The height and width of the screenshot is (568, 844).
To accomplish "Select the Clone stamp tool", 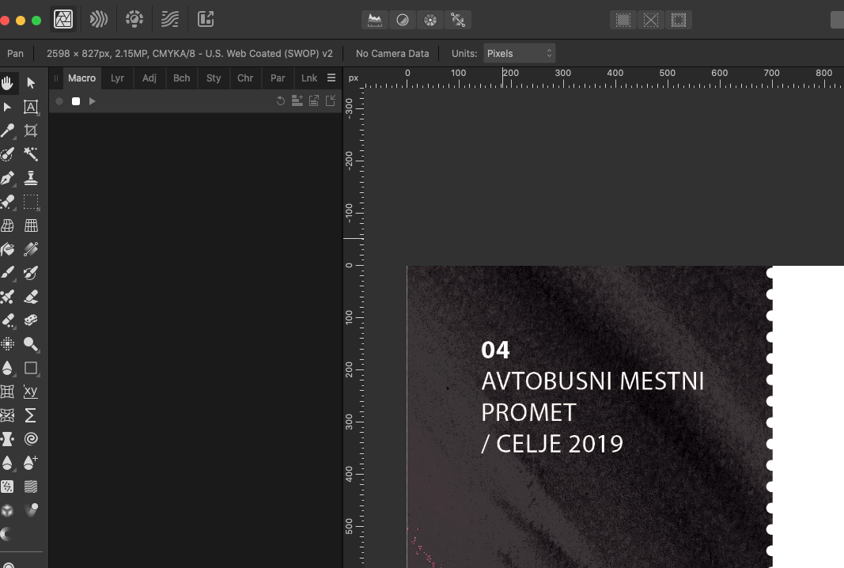I will tap(31, 178).
